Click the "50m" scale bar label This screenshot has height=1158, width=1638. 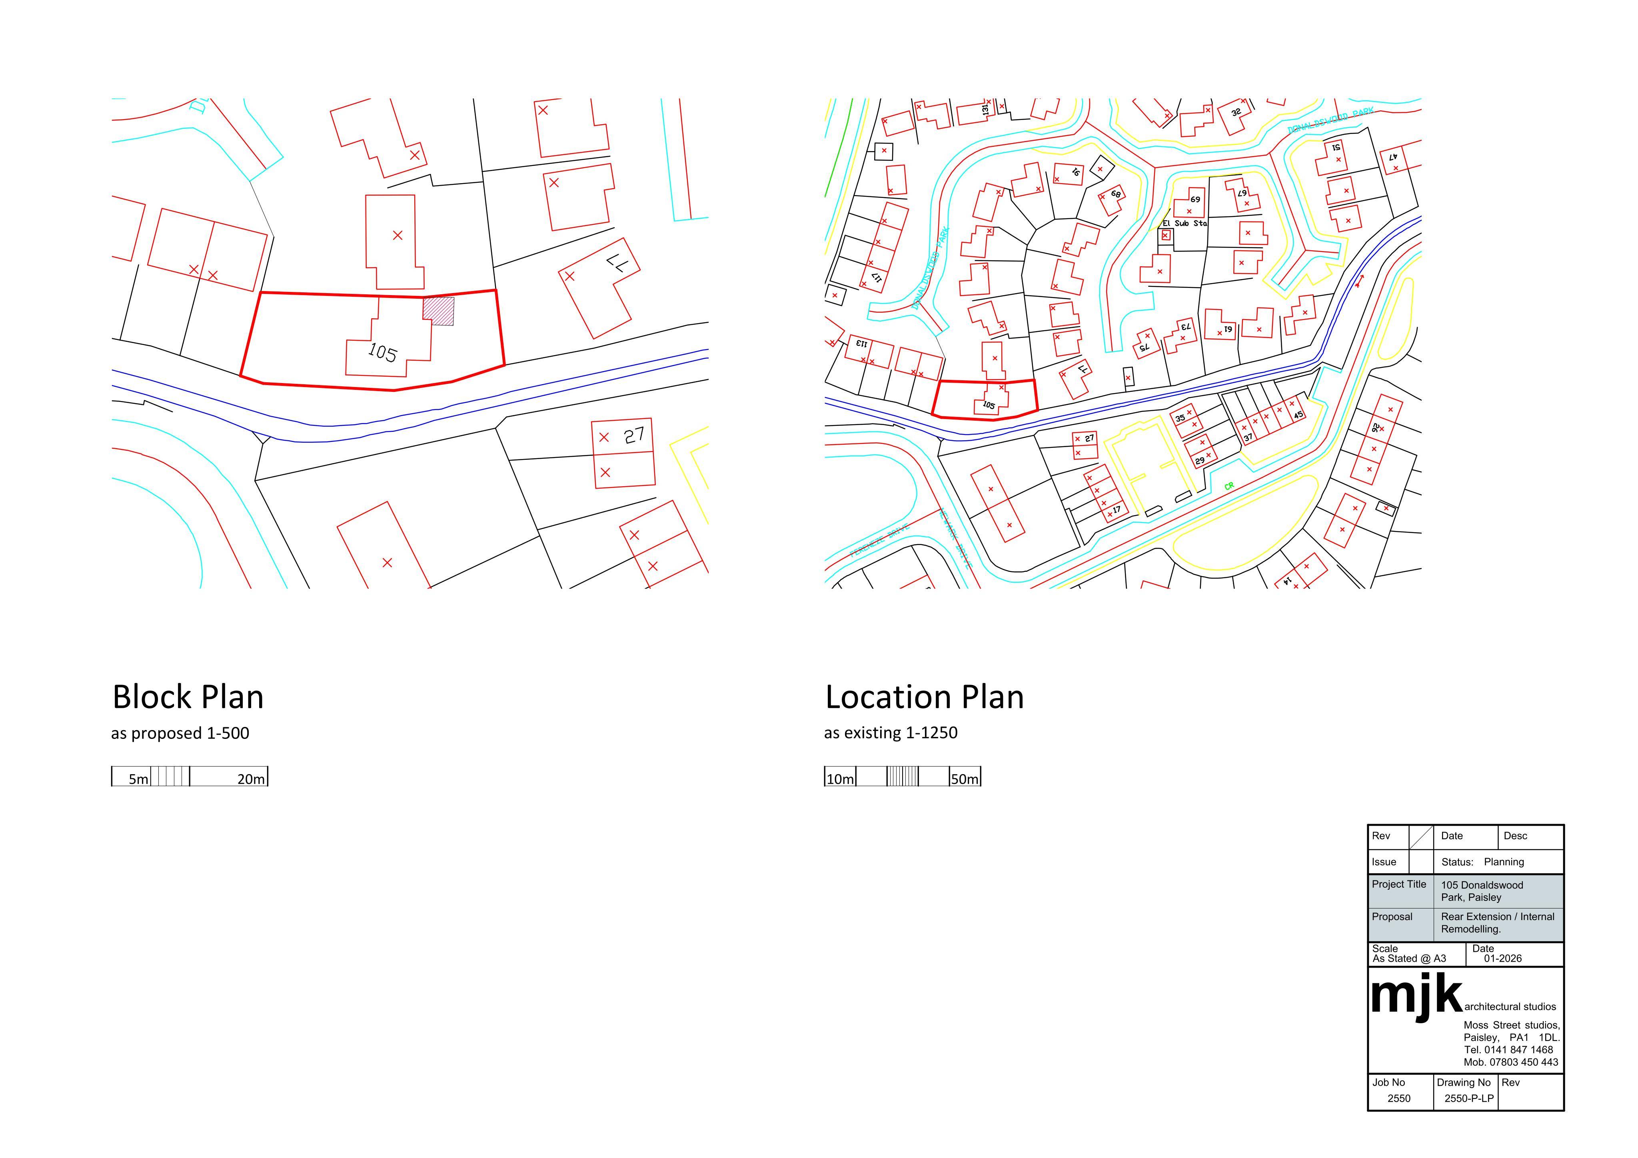coord(965,779)
